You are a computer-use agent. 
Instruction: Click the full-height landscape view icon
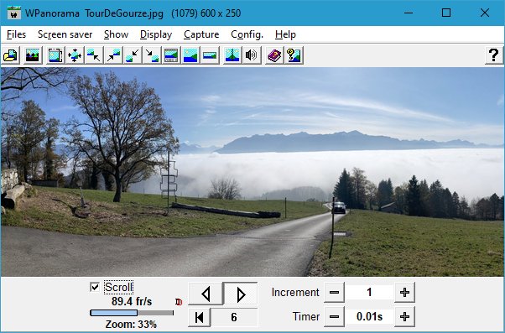[x=190, y=55]
